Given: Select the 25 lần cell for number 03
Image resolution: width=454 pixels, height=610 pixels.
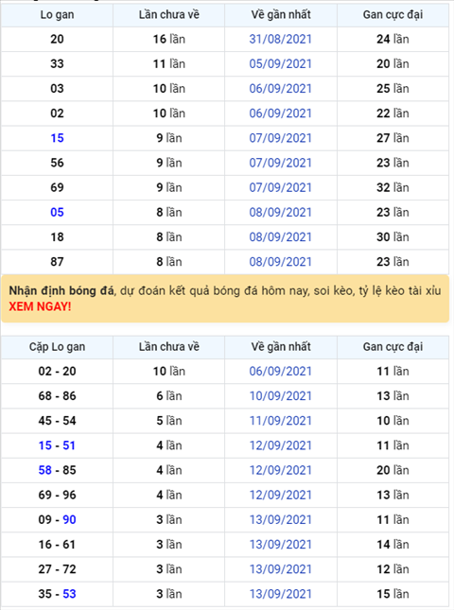Looking at the screenshot, I should [x=393, y=89].
